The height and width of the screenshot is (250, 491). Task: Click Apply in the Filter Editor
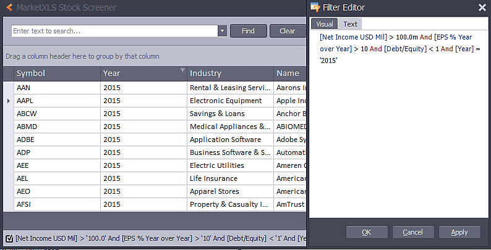pos(459,232)
